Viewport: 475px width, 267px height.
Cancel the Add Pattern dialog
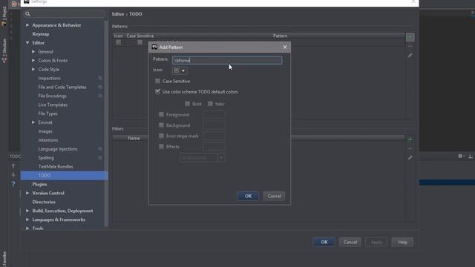(x=274, y=196)
